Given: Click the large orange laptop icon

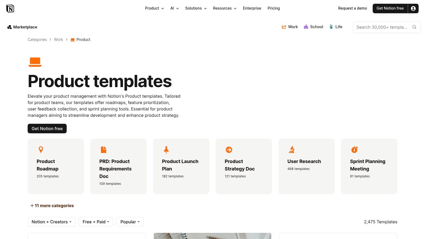Looking at the screenshot, I should [x=35, y=62].
